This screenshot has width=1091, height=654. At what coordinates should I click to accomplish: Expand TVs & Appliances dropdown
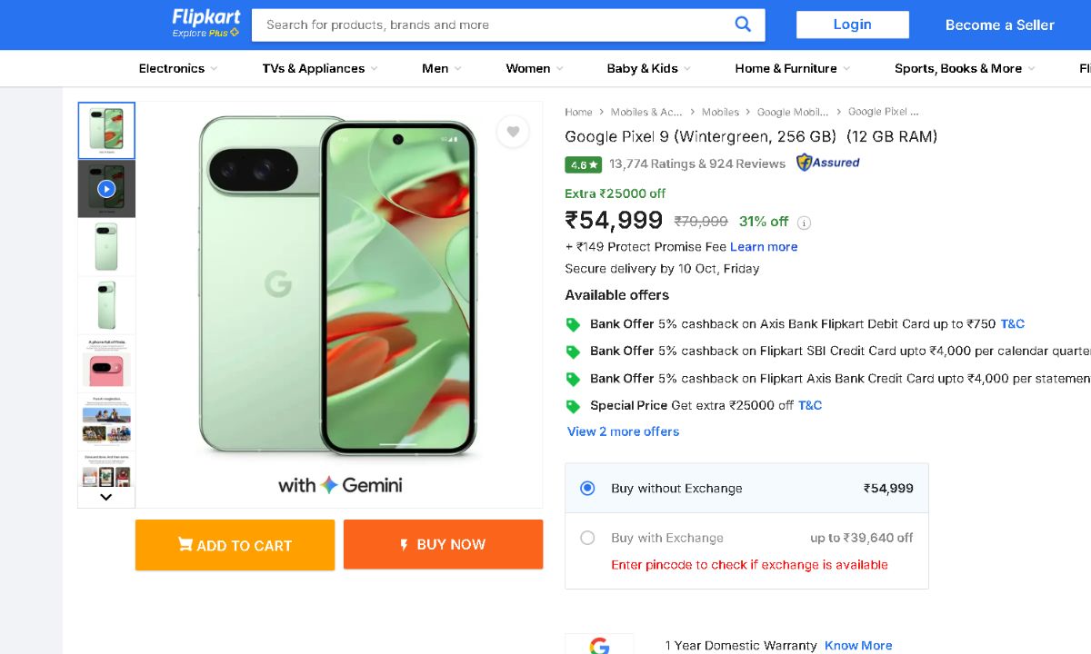tap(319, 68)
